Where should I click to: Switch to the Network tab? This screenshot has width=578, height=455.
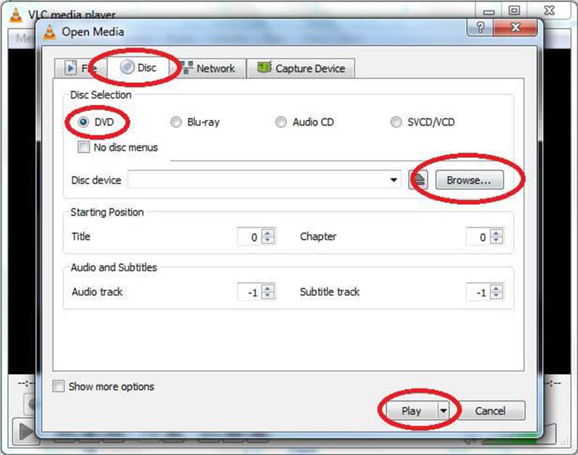[x=207, y=69]
